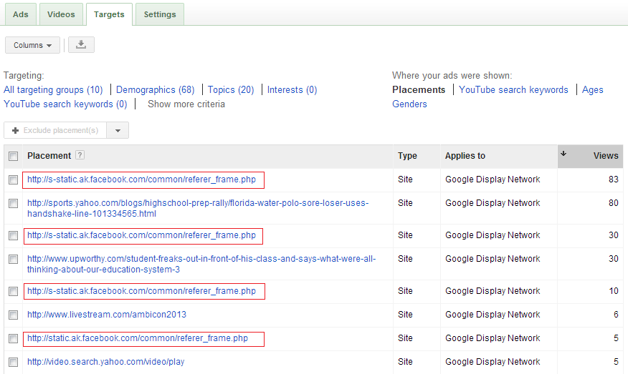Open Demographics (68) targeting
Image resolution: width=628 pixels, height=374 pixels.
(155, 90)
